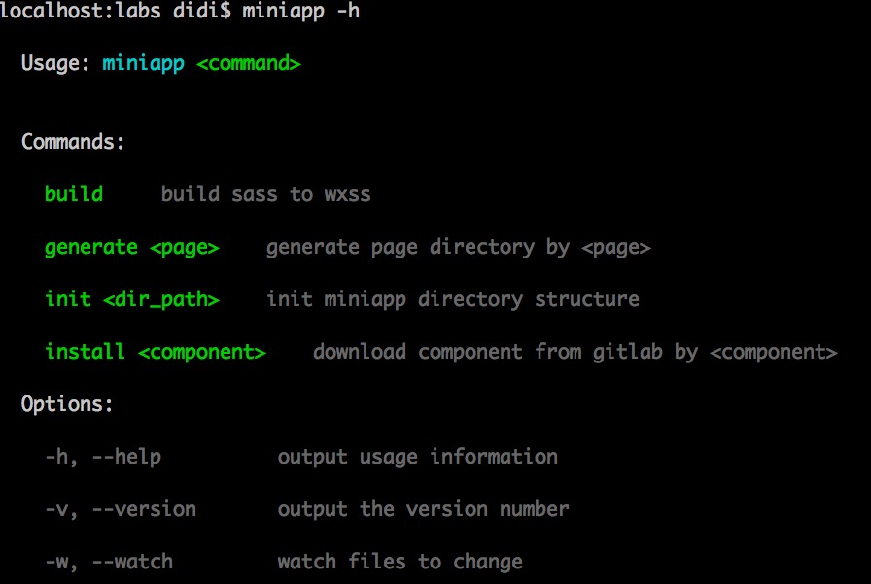Select the generate <page> command entry
This screenshot has height=584, width=871.
pyautogui.click(x=131, y=247)
